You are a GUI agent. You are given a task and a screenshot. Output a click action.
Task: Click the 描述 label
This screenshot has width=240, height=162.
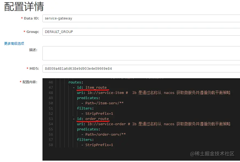tap(33, 50)
